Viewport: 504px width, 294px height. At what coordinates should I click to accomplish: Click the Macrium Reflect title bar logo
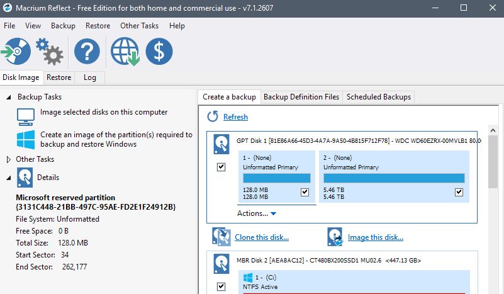[x=8, y=8]
